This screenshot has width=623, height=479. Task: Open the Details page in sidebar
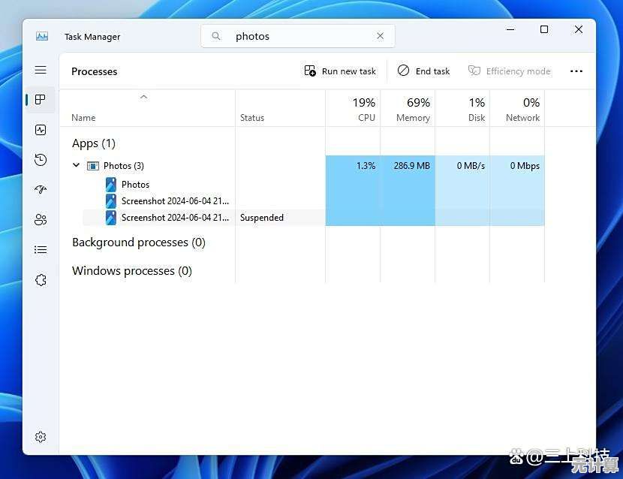(41, 249)
